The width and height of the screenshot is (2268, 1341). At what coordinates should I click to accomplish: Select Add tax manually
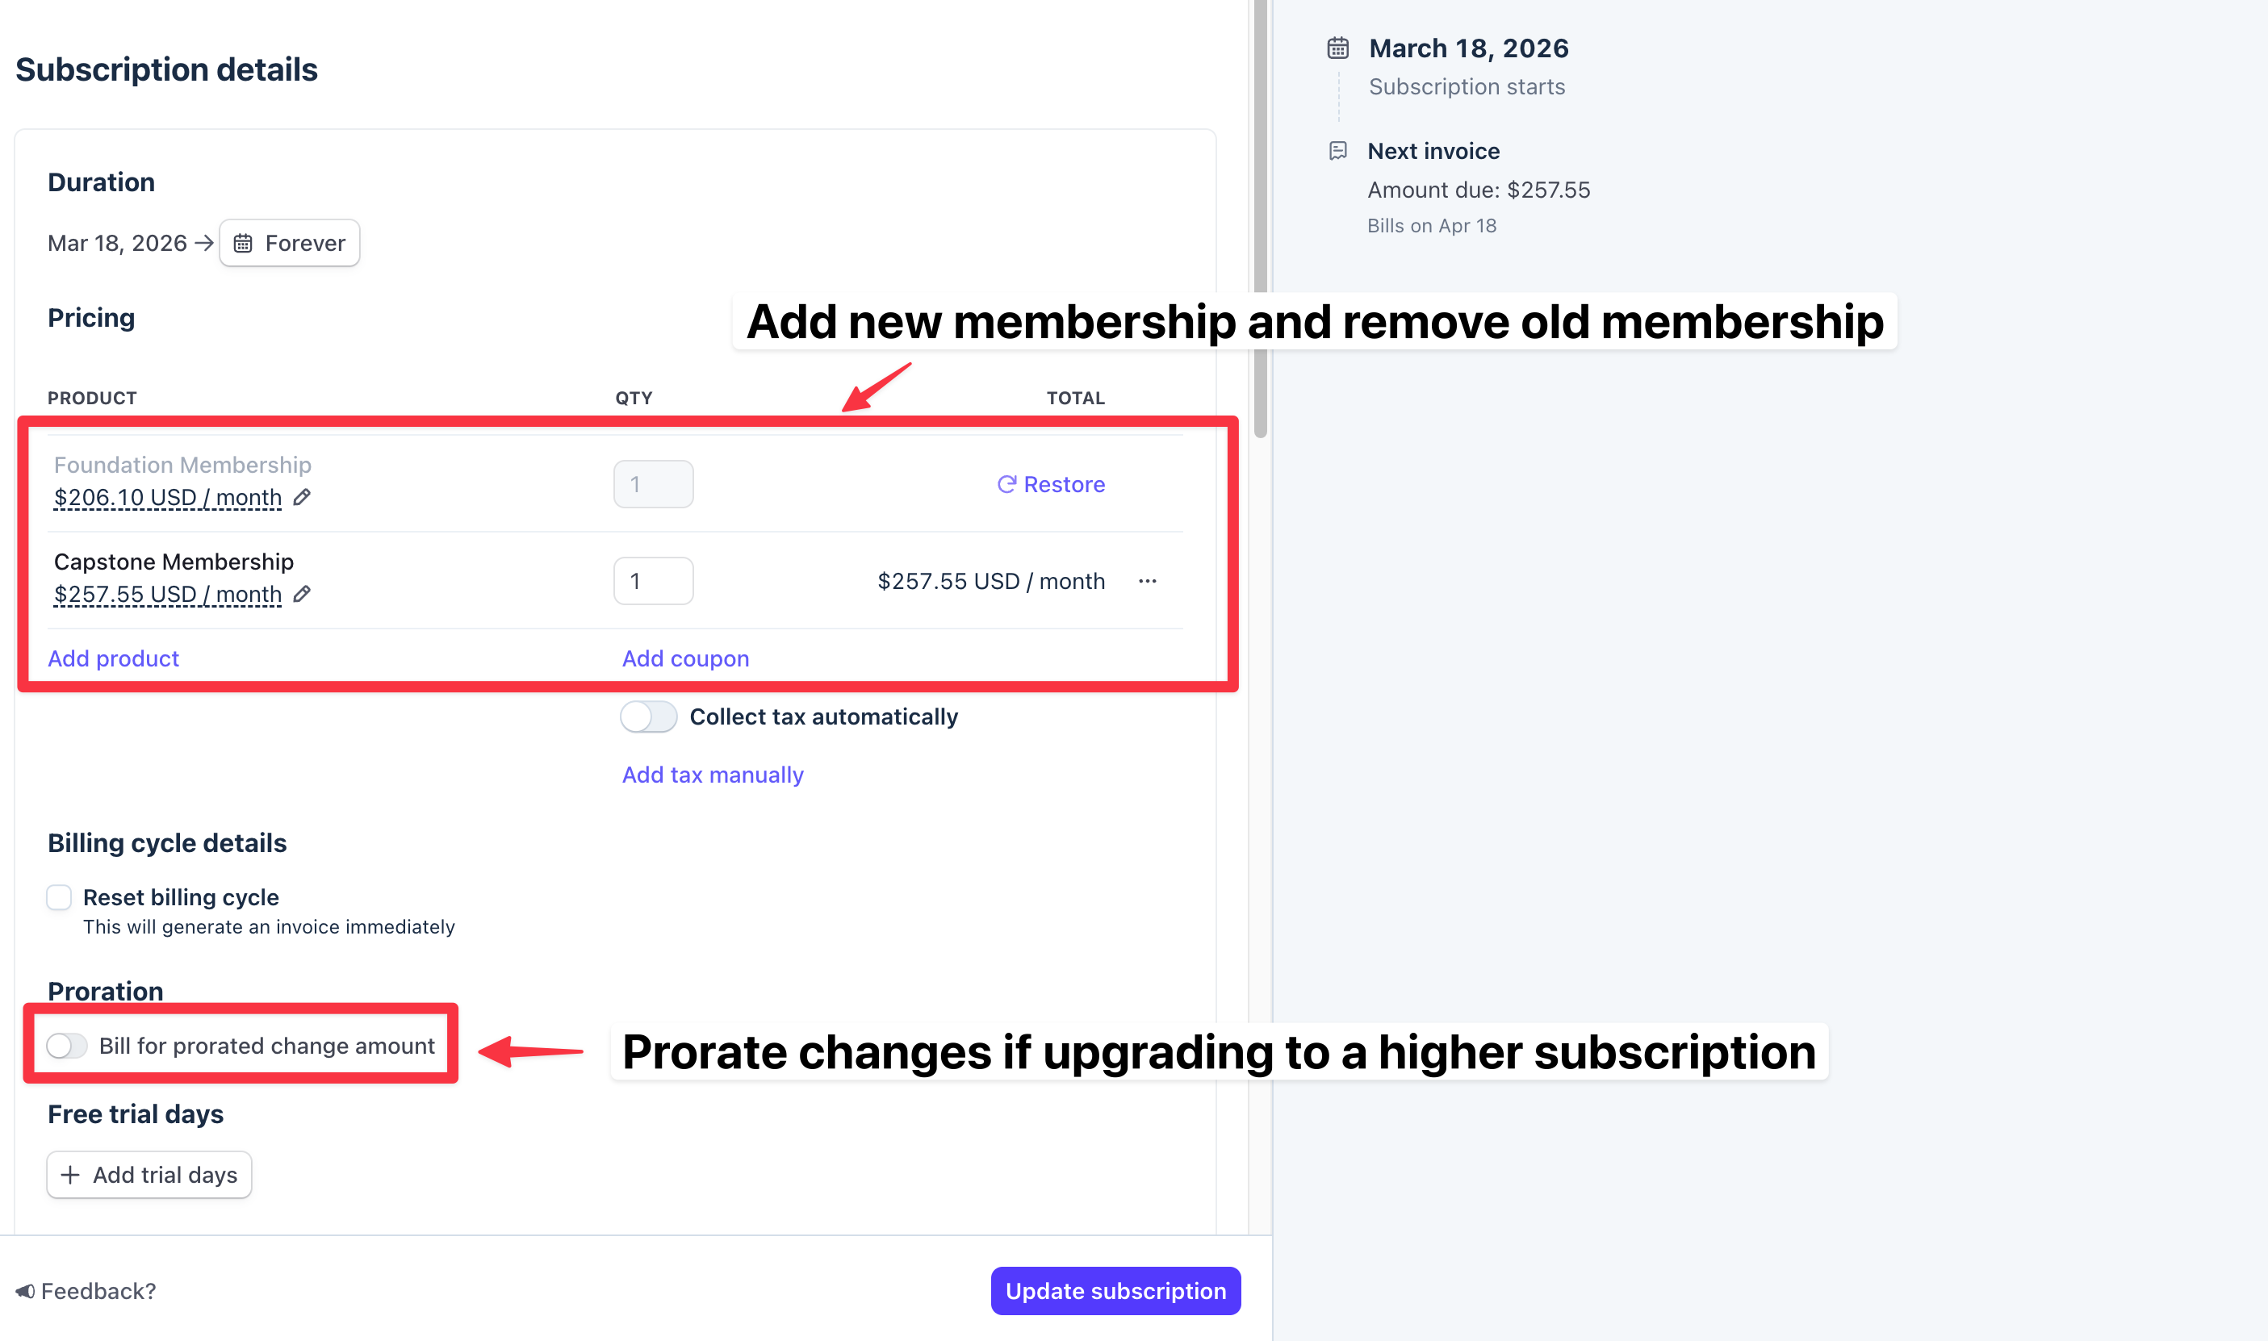[x=713, y=774]
